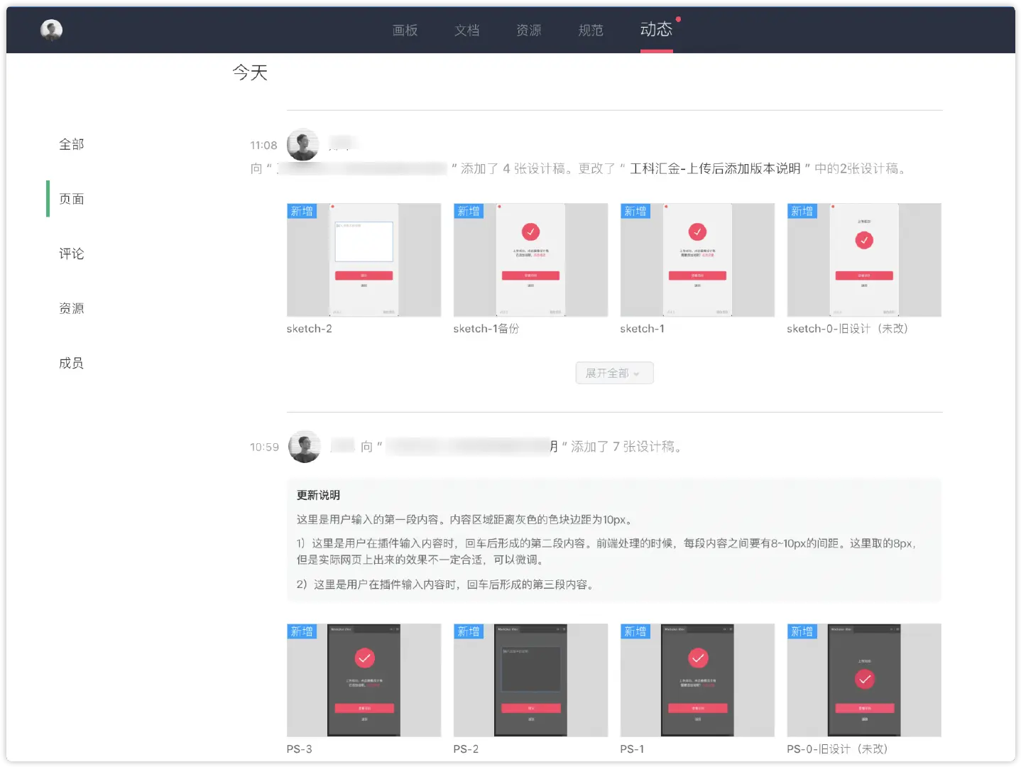Filter activity by 资源 in sidebar
Viewport: 1021px width, 767px height.
pos(71,308)
